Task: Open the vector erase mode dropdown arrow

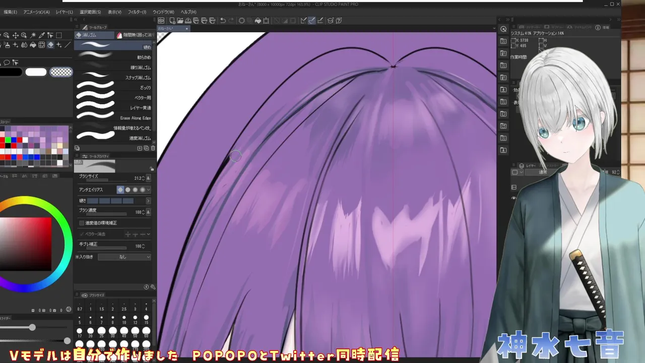Action: (149, 234)
